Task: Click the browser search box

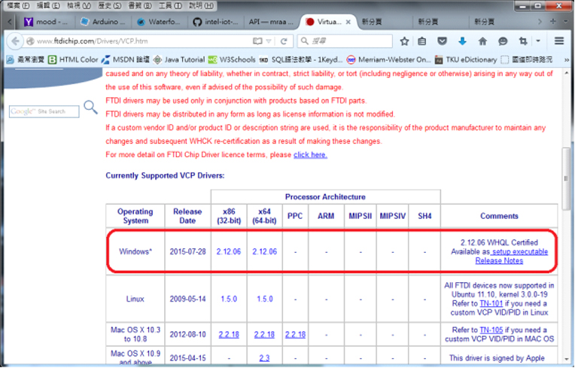Action: tap(345, 41)
